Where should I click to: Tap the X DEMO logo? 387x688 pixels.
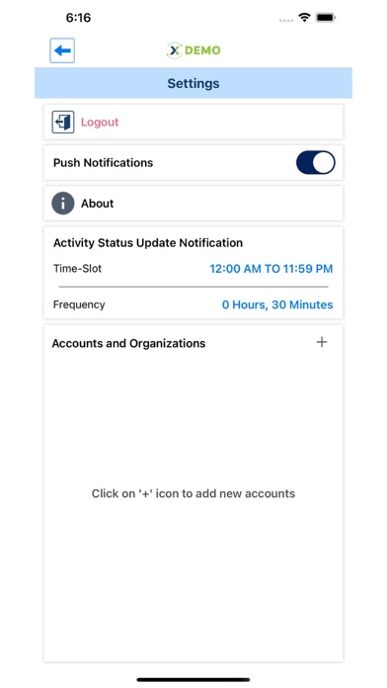(193, 50)
